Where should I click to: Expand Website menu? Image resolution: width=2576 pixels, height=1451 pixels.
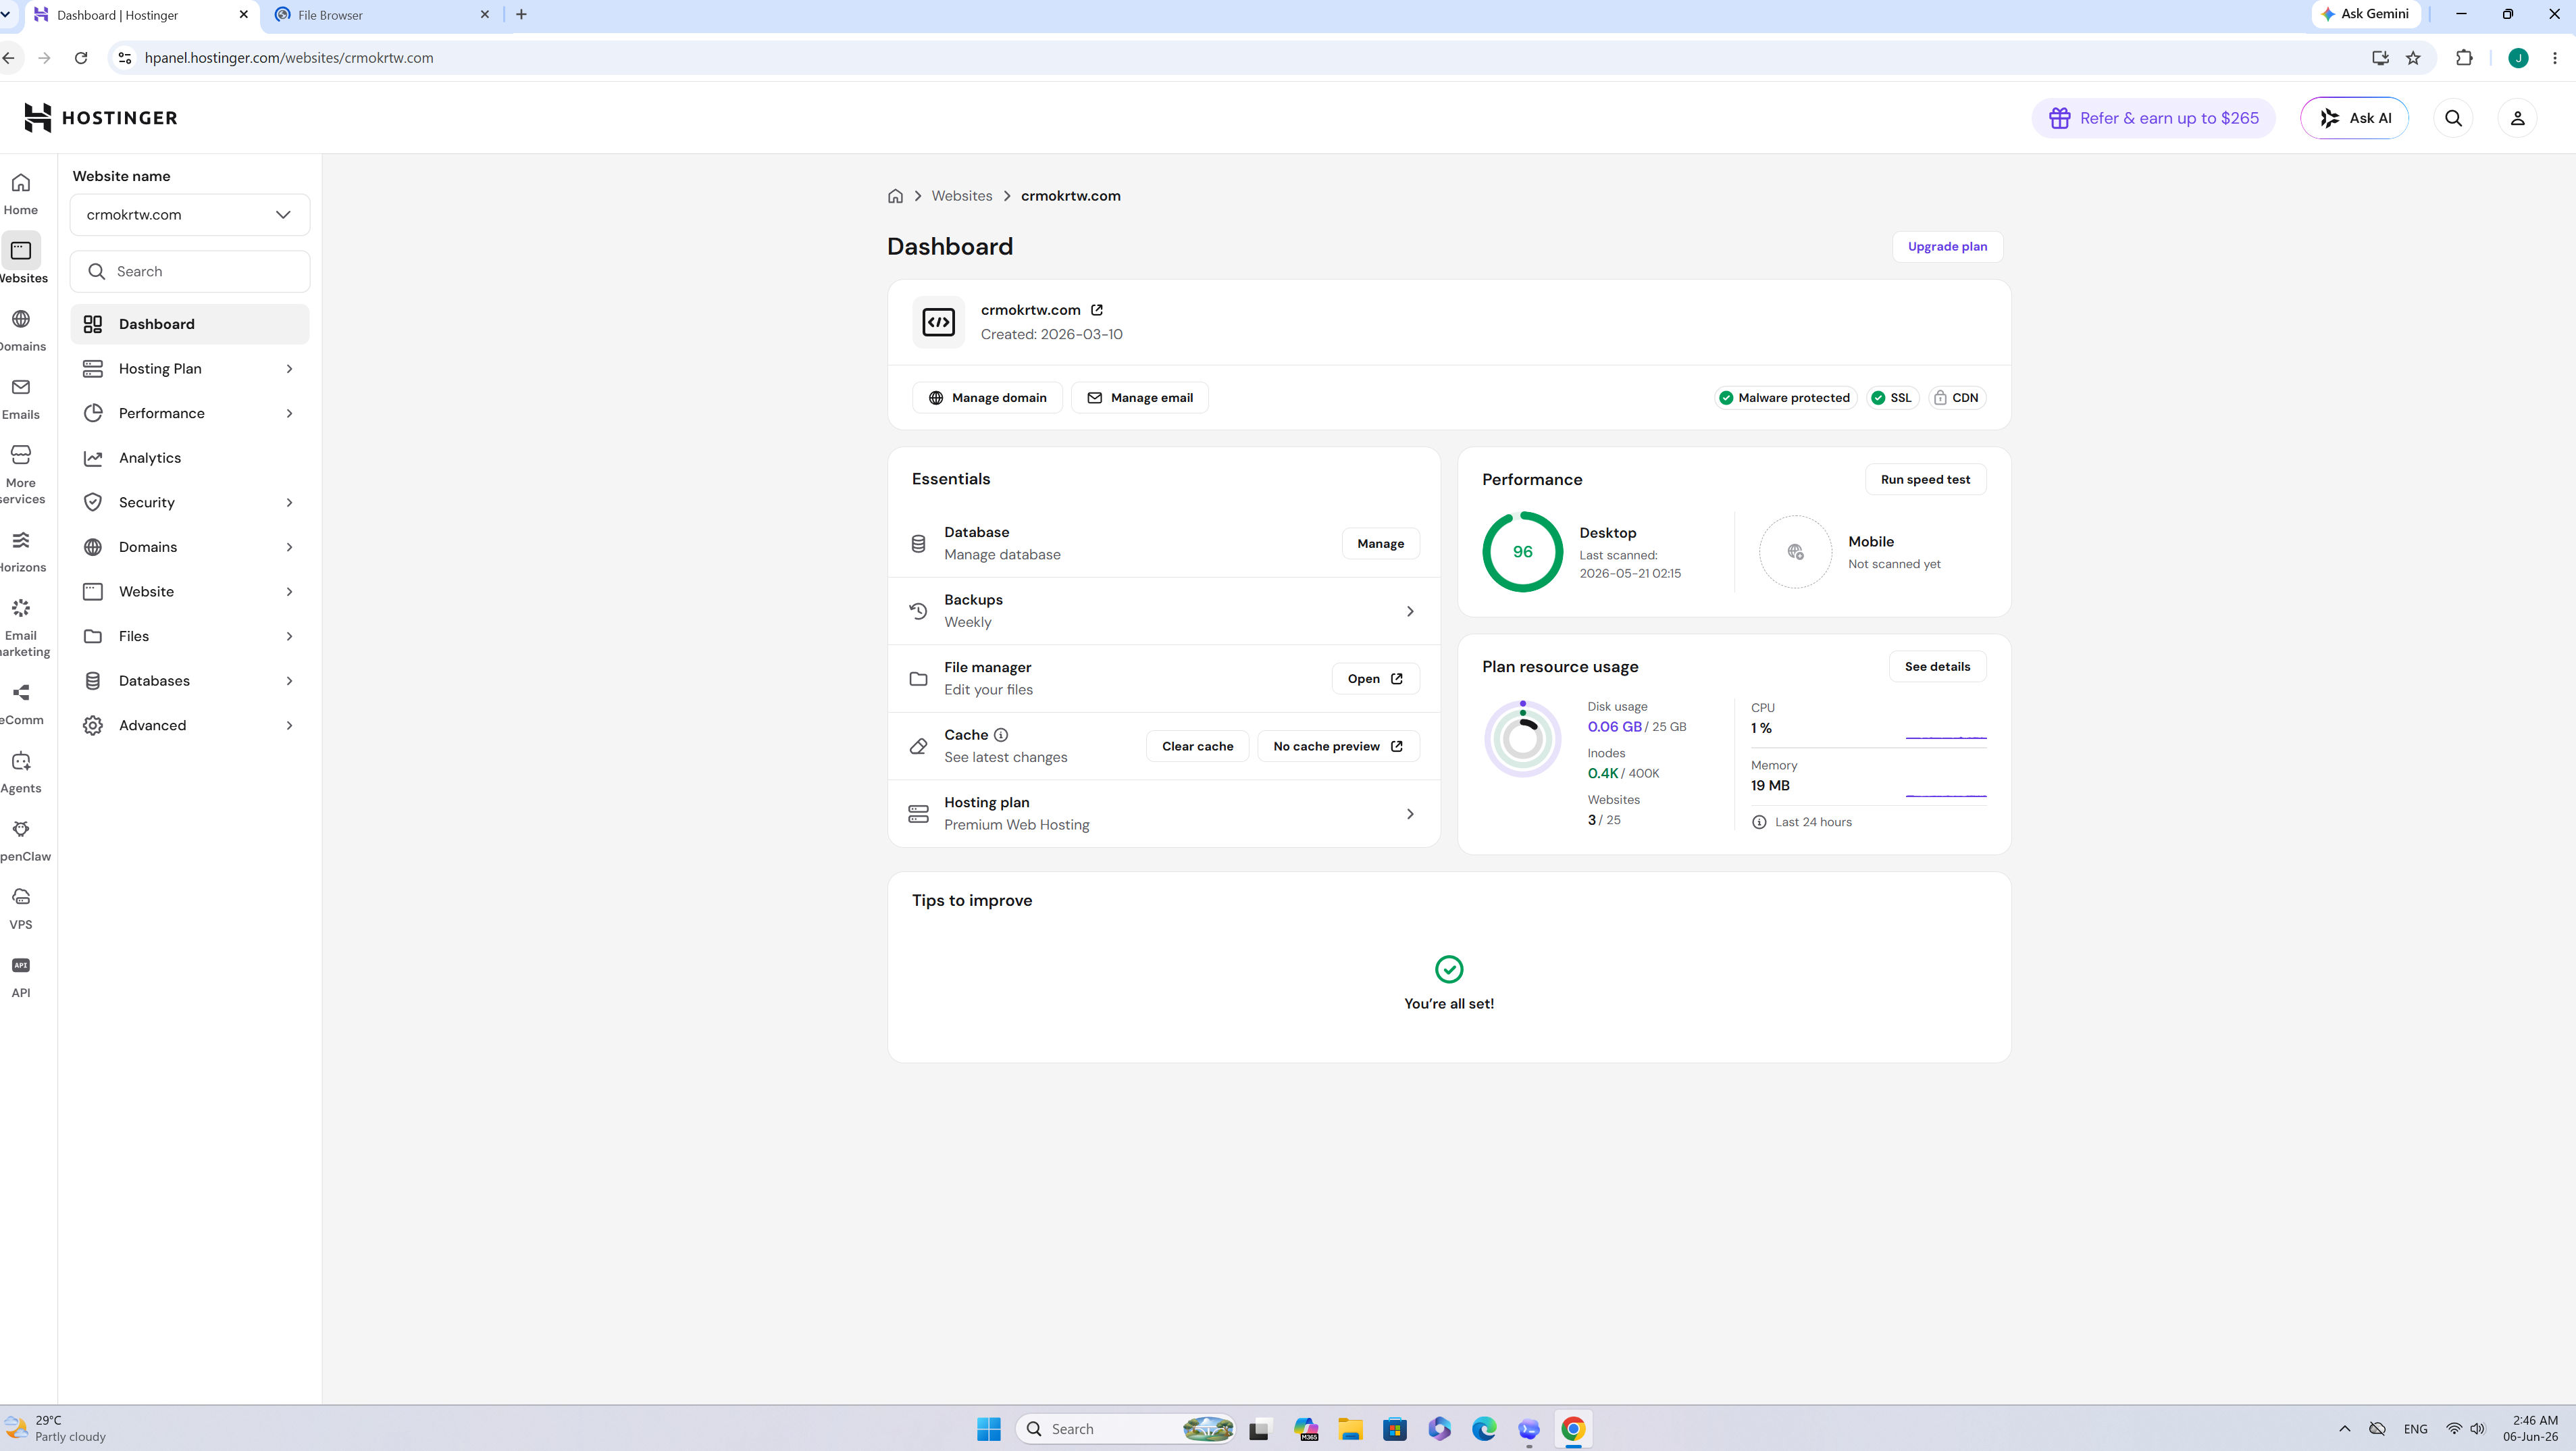(190, 592)
